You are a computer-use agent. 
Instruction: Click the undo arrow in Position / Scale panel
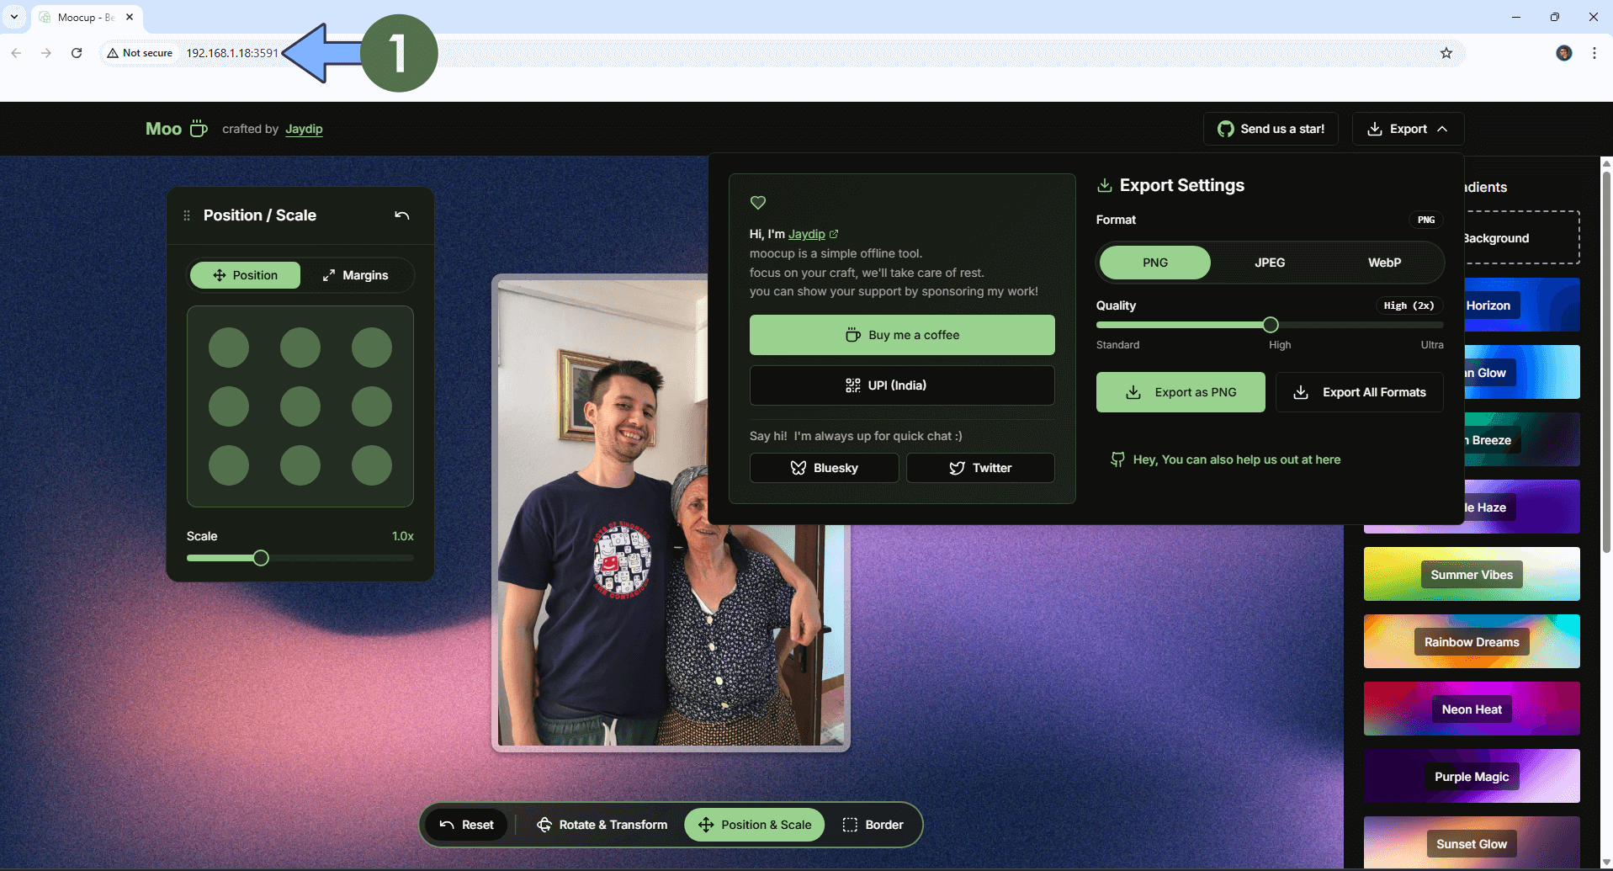[402, 215]
